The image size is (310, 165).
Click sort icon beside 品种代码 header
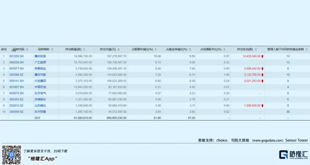coord(27,49)
